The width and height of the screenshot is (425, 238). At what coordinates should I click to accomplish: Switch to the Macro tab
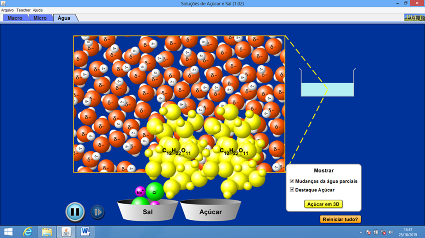click(15, 18)
